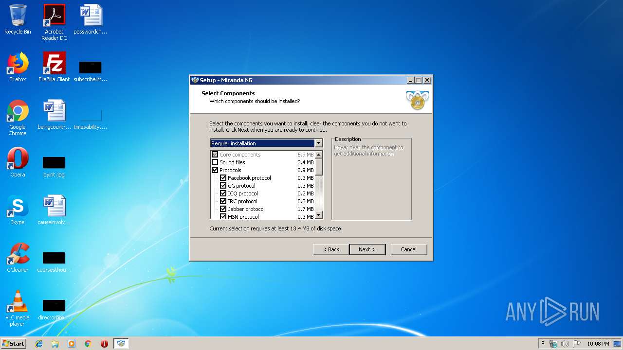Launch Firefox from the desktop
623x350 pixels.
coord(18,67)
